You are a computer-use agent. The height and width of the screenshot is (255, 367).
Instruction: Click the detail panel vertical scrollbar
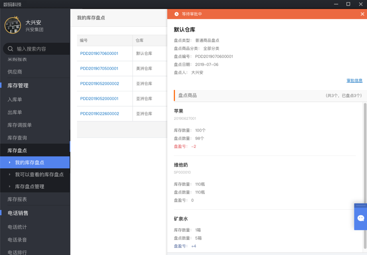(365, 169)
